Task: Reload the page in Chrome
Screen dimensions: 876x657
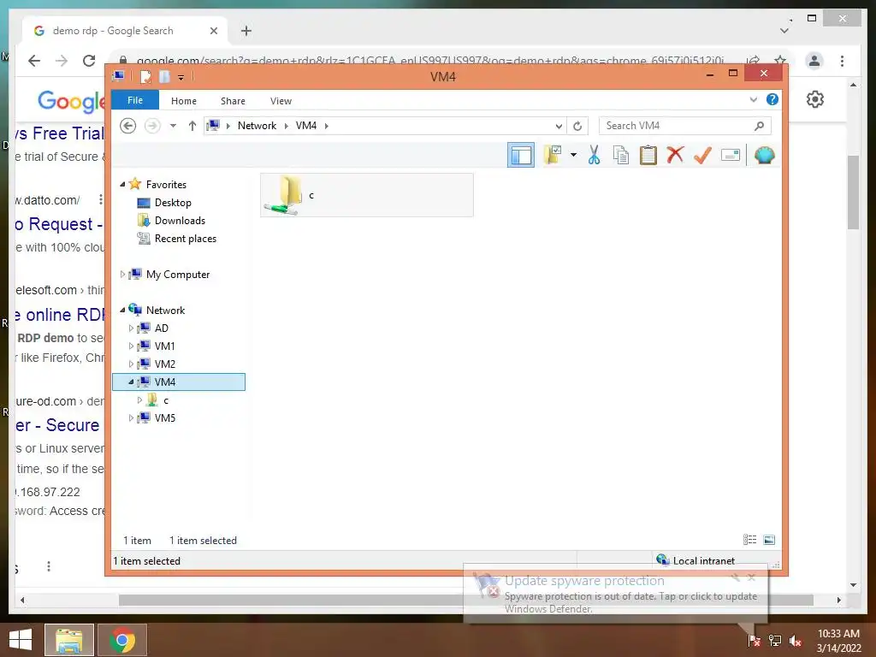Action: [x=89, y=61]
